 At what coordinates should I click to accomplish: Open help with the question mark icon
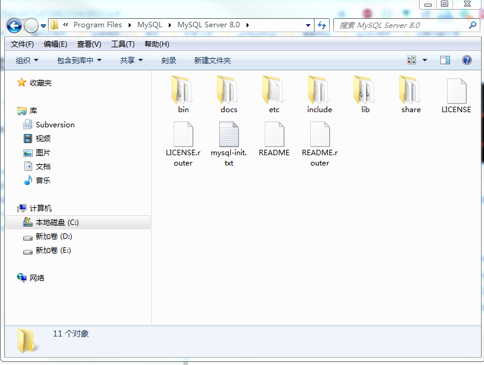[x=467, y=60]
